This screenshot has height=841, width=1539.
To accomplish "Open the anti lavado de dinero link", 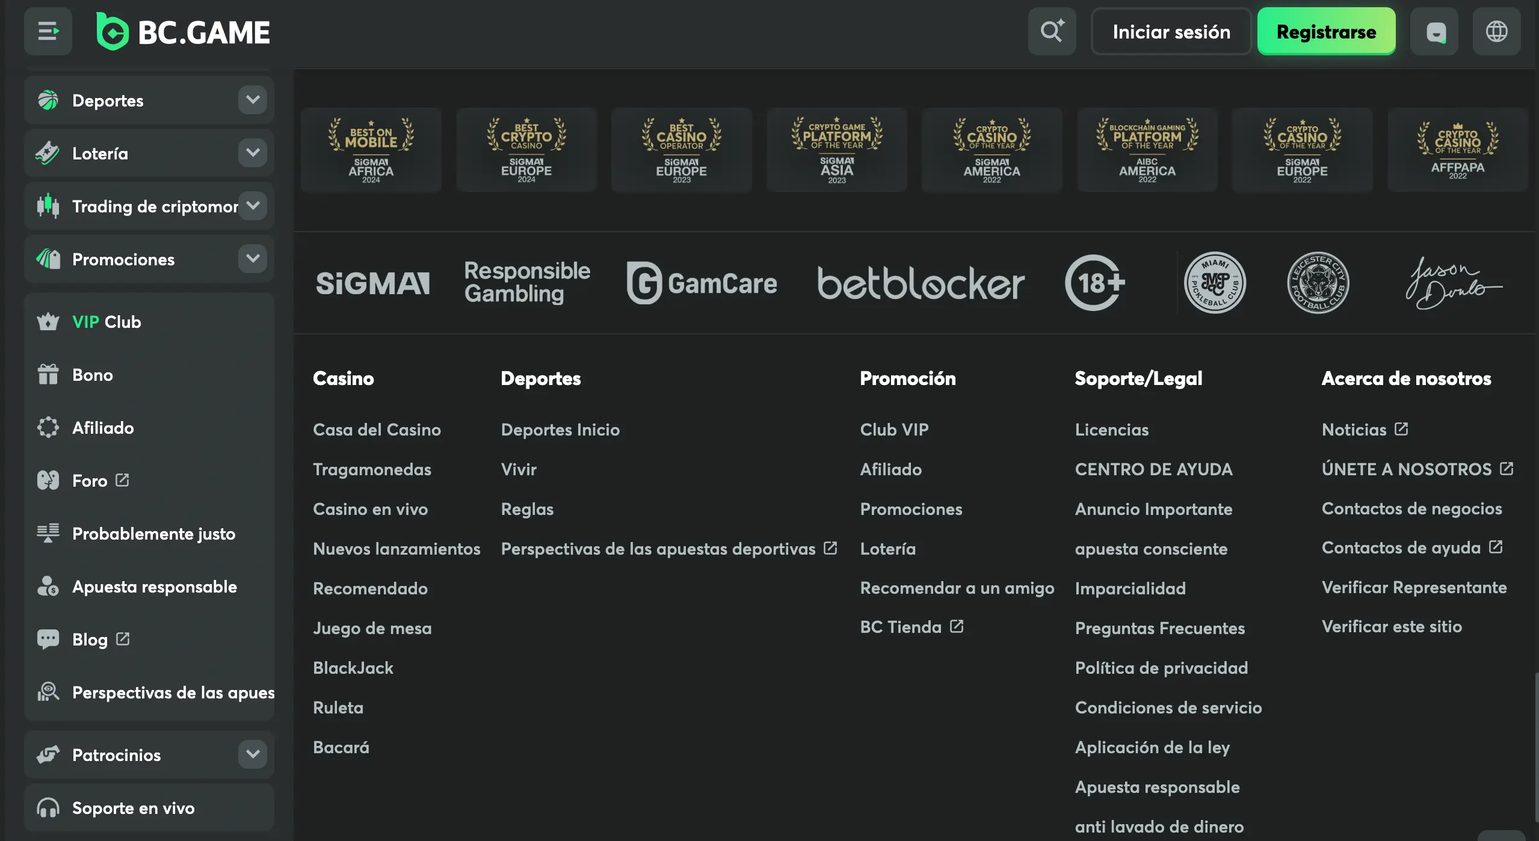I will [x=1159, y=827].
